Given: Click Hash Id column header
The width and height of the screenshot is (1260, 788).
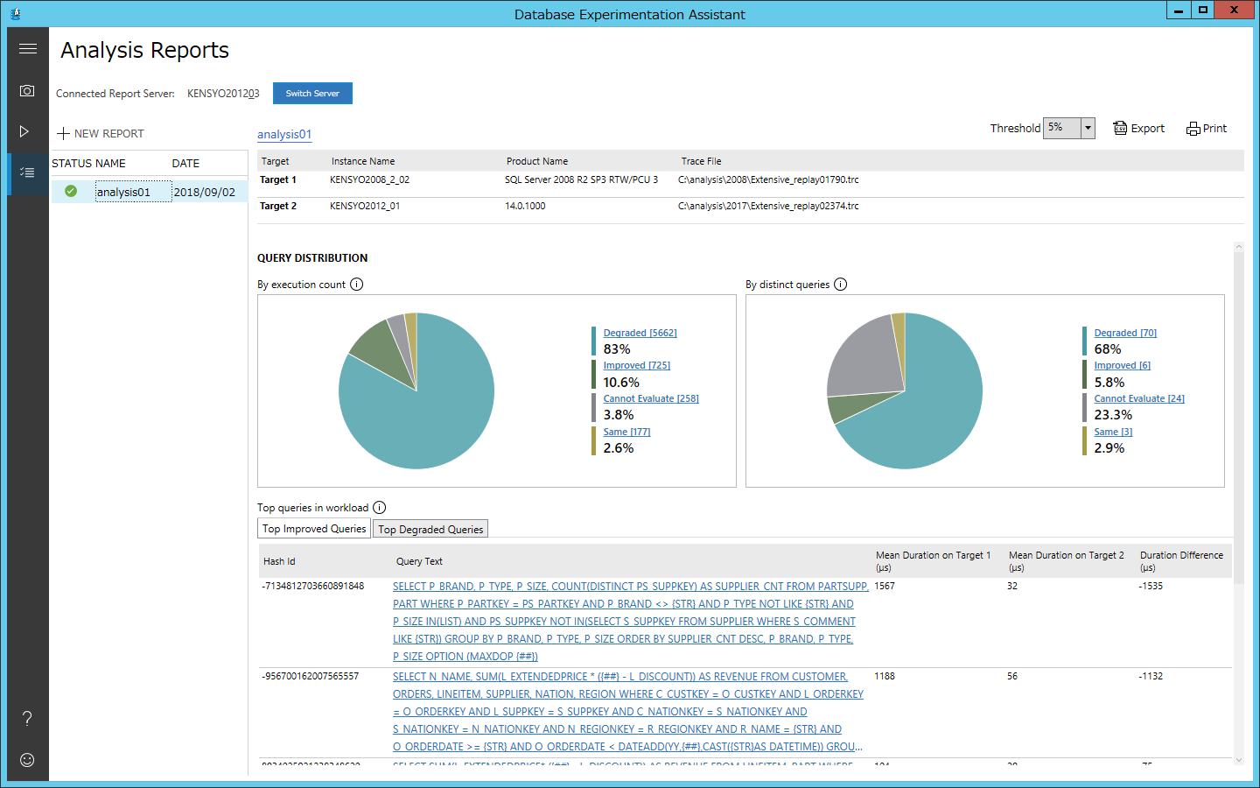Looking at the screenshot, I should (279, 561).
